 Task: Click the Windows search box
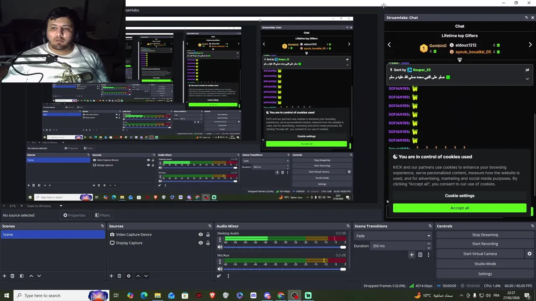(61, 296)
